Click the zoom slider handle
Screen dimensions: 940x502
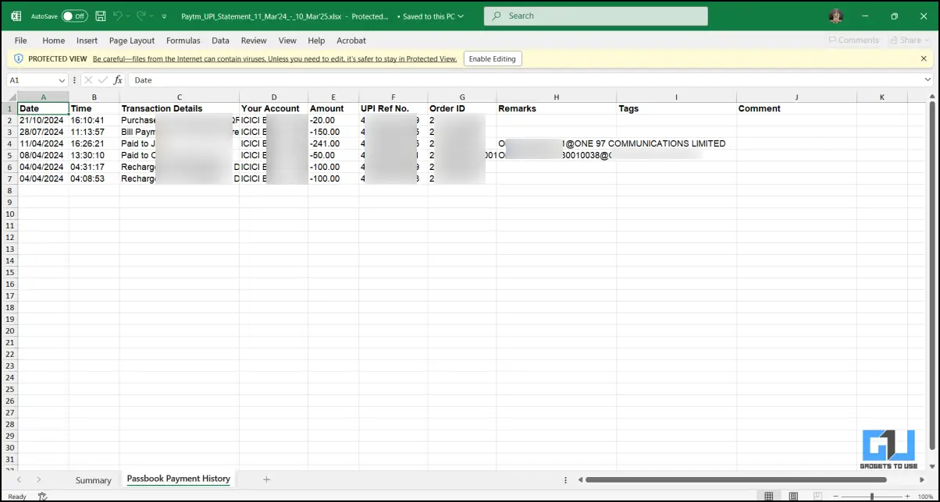coord(871,496)
